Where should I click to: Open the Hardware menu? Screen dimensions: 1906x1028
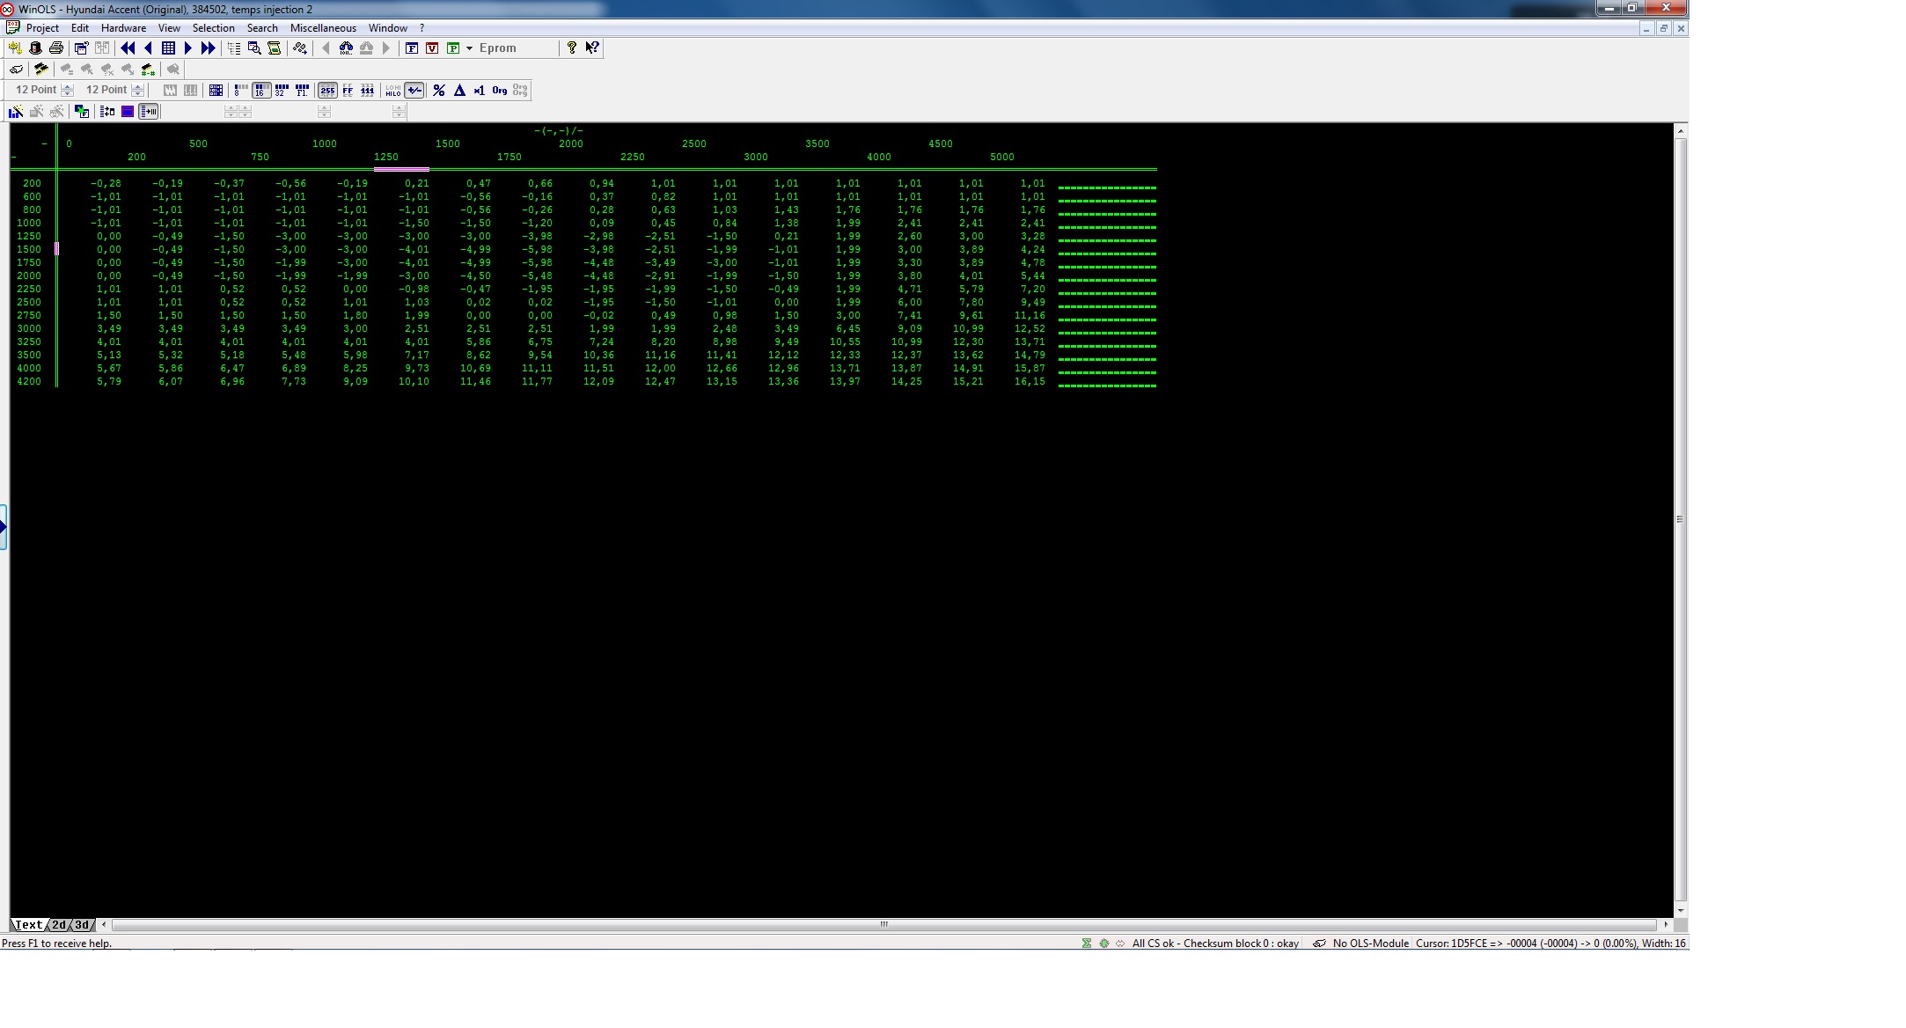[123, 28]
